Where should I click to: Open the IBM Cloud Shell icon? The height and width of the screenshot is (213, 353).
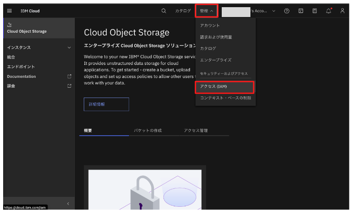point(301,11)
